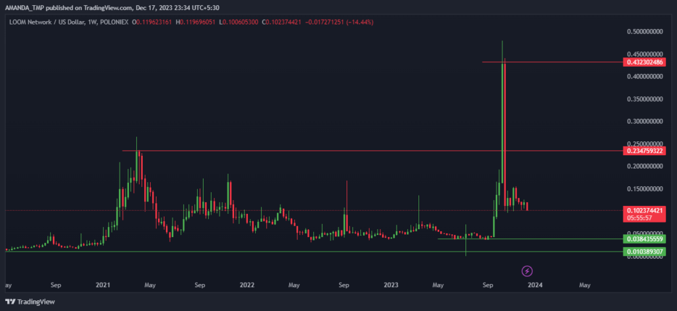Click the 2023 time axis label

pyautogui.click(x=391, y=285)
